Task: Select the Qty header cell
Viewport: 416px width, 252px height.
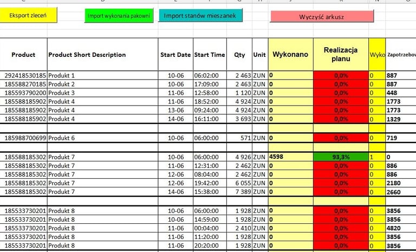Action: coord(239,54)
